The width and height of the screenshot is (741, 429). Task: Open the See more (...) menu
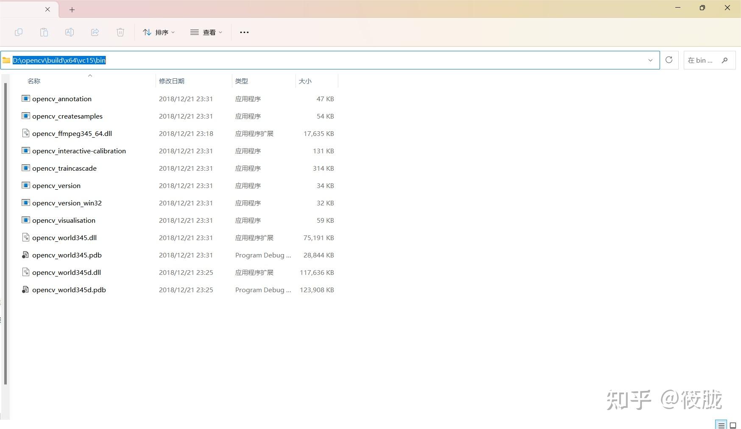click(x=244, y=32)
